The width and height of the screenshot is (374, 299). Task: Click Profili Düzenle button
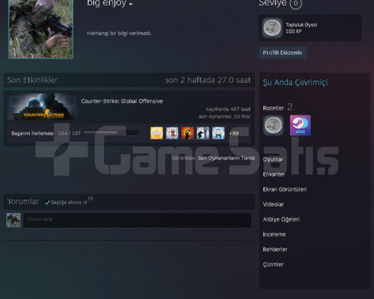click(282, 53)
